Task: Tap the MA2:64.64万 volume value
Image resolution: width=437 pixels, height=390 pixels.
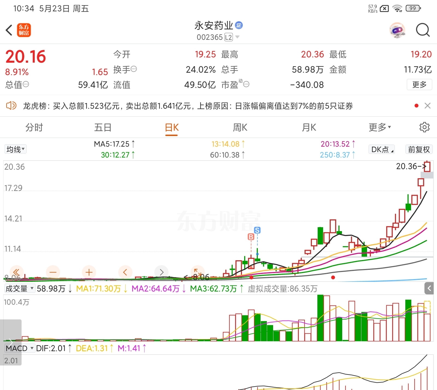Action: coord(159,289)
